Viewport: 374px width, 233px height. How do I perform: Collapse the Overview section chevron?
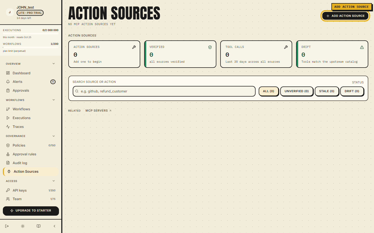pos(54,64)
